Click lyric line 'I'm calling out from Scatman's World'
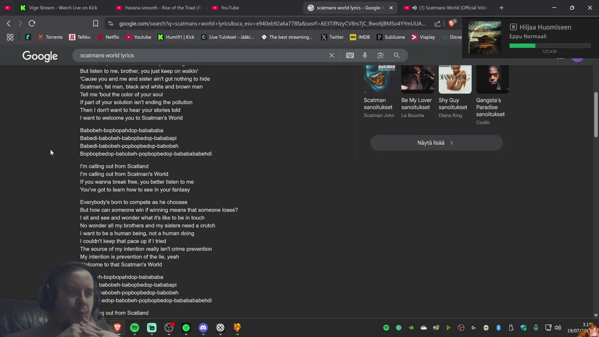This screenshot has height=337, width=599. point(124,174)
